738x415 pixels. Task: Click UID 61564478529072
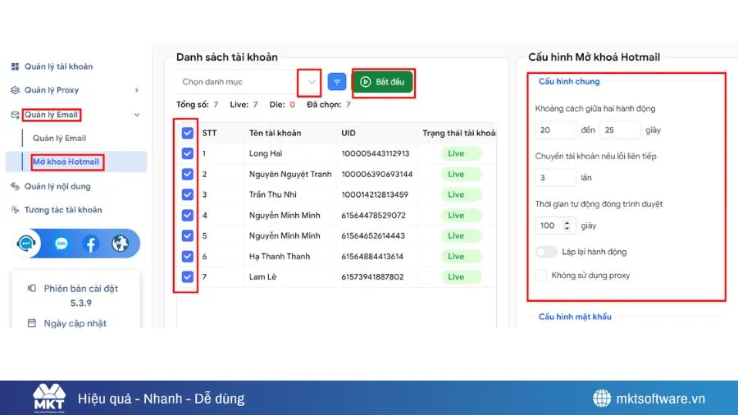tap(373, 215)
